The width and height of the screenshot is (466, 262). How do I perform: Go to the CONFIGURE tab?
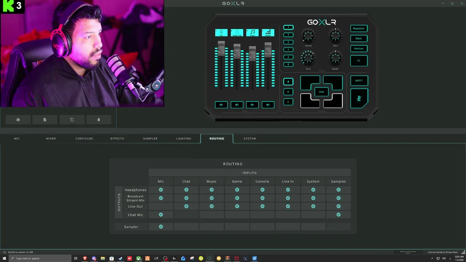pos(84,139)
